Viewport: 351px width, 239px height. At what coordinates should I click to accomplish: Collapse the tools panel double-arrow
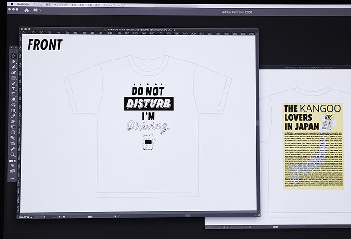click(16, 47)
